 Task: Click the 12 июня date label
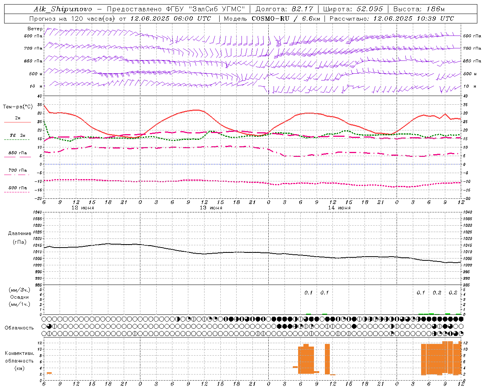(x=83, y=208)
